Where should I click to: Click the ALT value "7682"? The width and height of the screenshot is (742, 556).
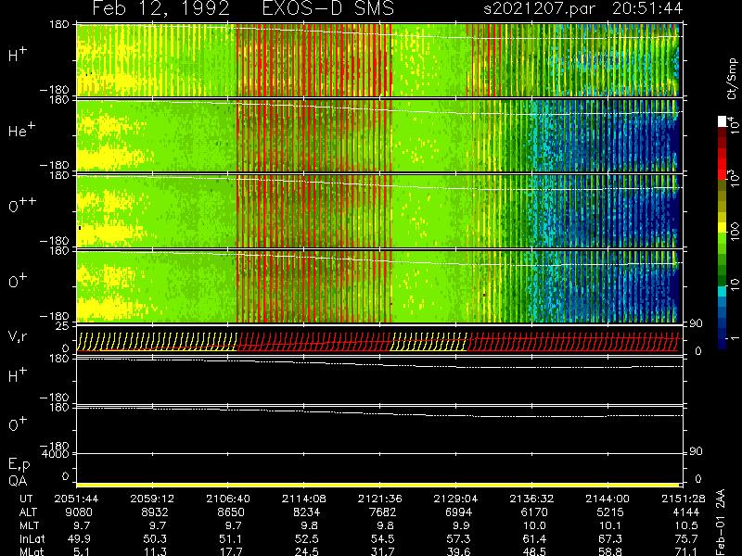coord(382,512)
